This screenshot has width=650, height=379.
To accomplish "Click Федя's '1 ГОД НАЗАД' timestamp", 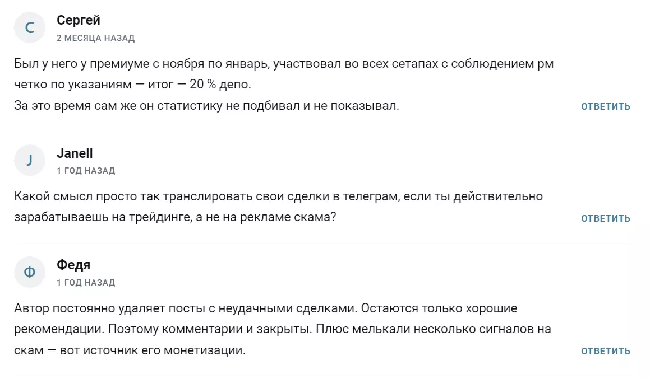I will [x=86, y=283].
